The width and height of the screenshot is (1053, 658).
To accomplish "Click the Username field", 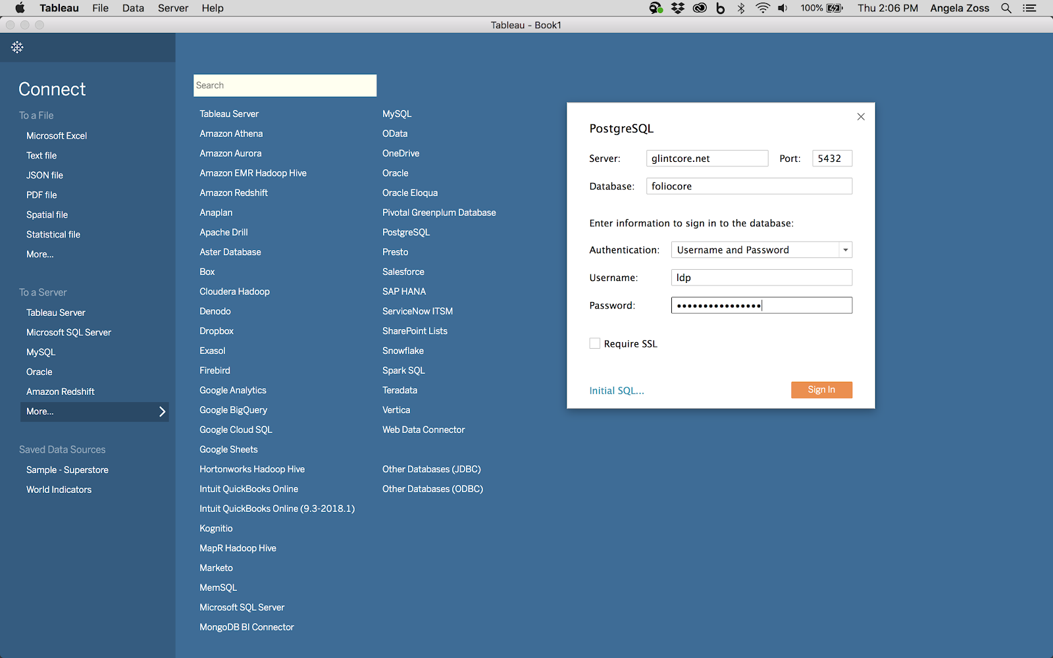I will (761, 278).
